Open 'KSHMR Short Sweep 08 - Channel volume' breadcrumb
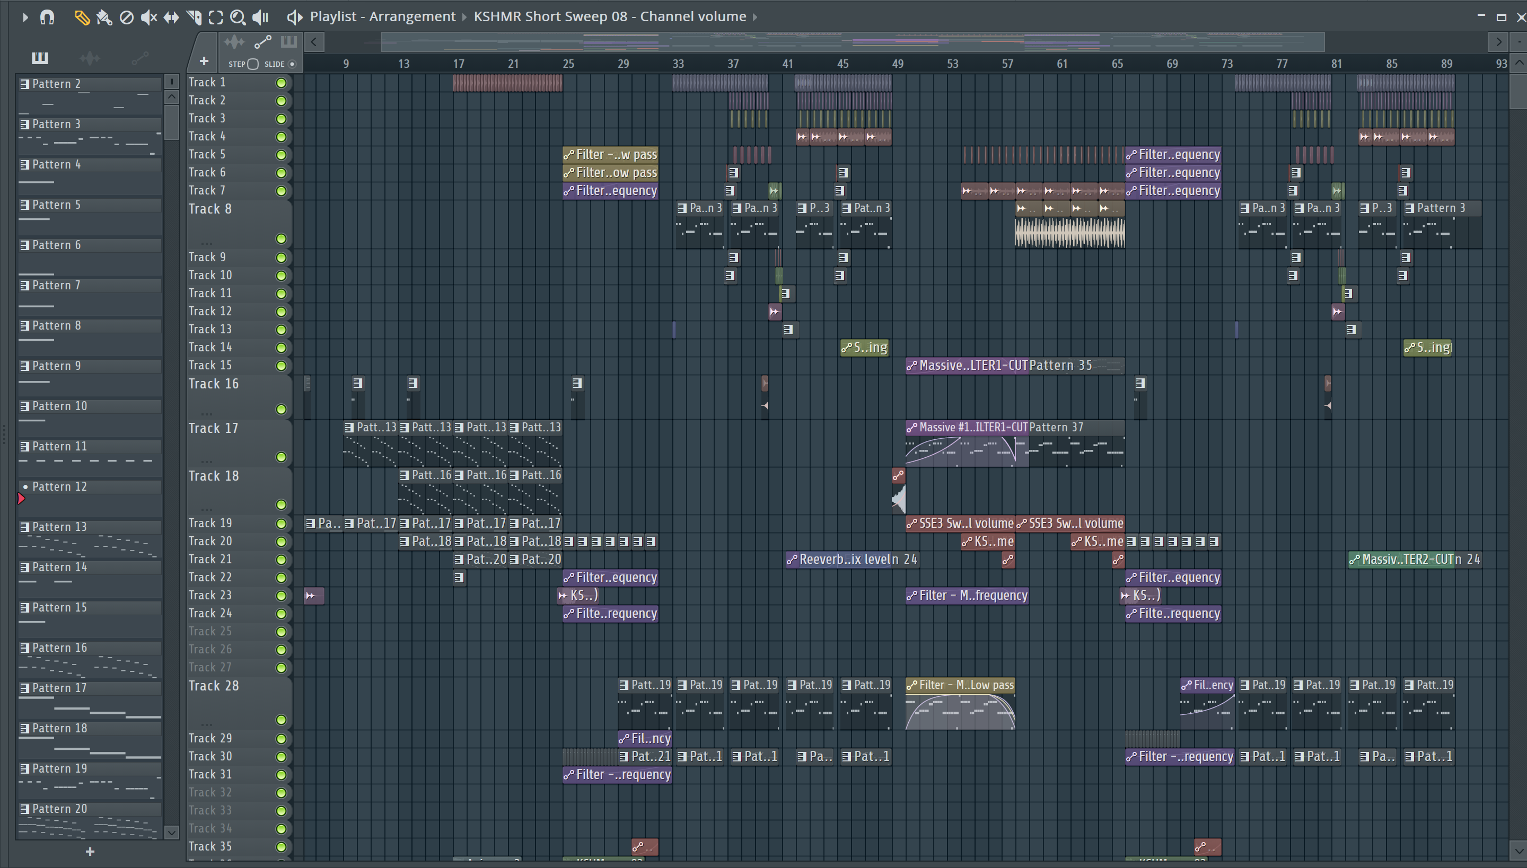 point(610,17)
